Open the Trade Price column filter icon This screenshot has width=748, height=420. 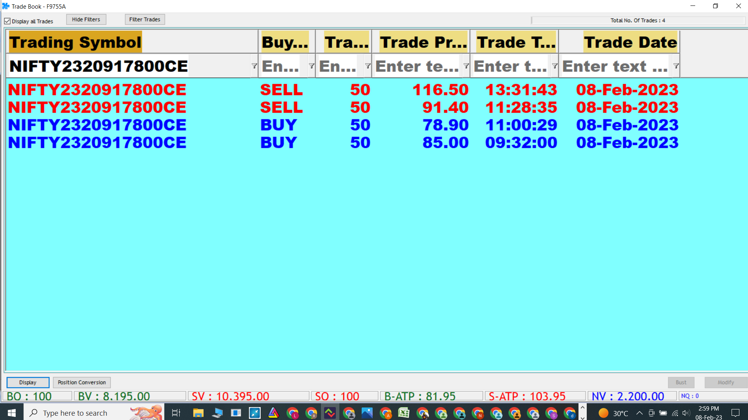[466, 66]
